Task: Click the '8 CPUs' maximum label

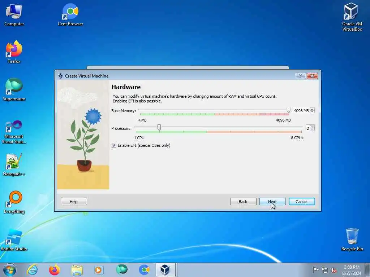Action: [x=297, y=138]
